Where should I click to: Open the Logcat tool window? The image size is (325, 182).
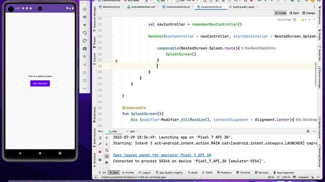click(144, 172)
